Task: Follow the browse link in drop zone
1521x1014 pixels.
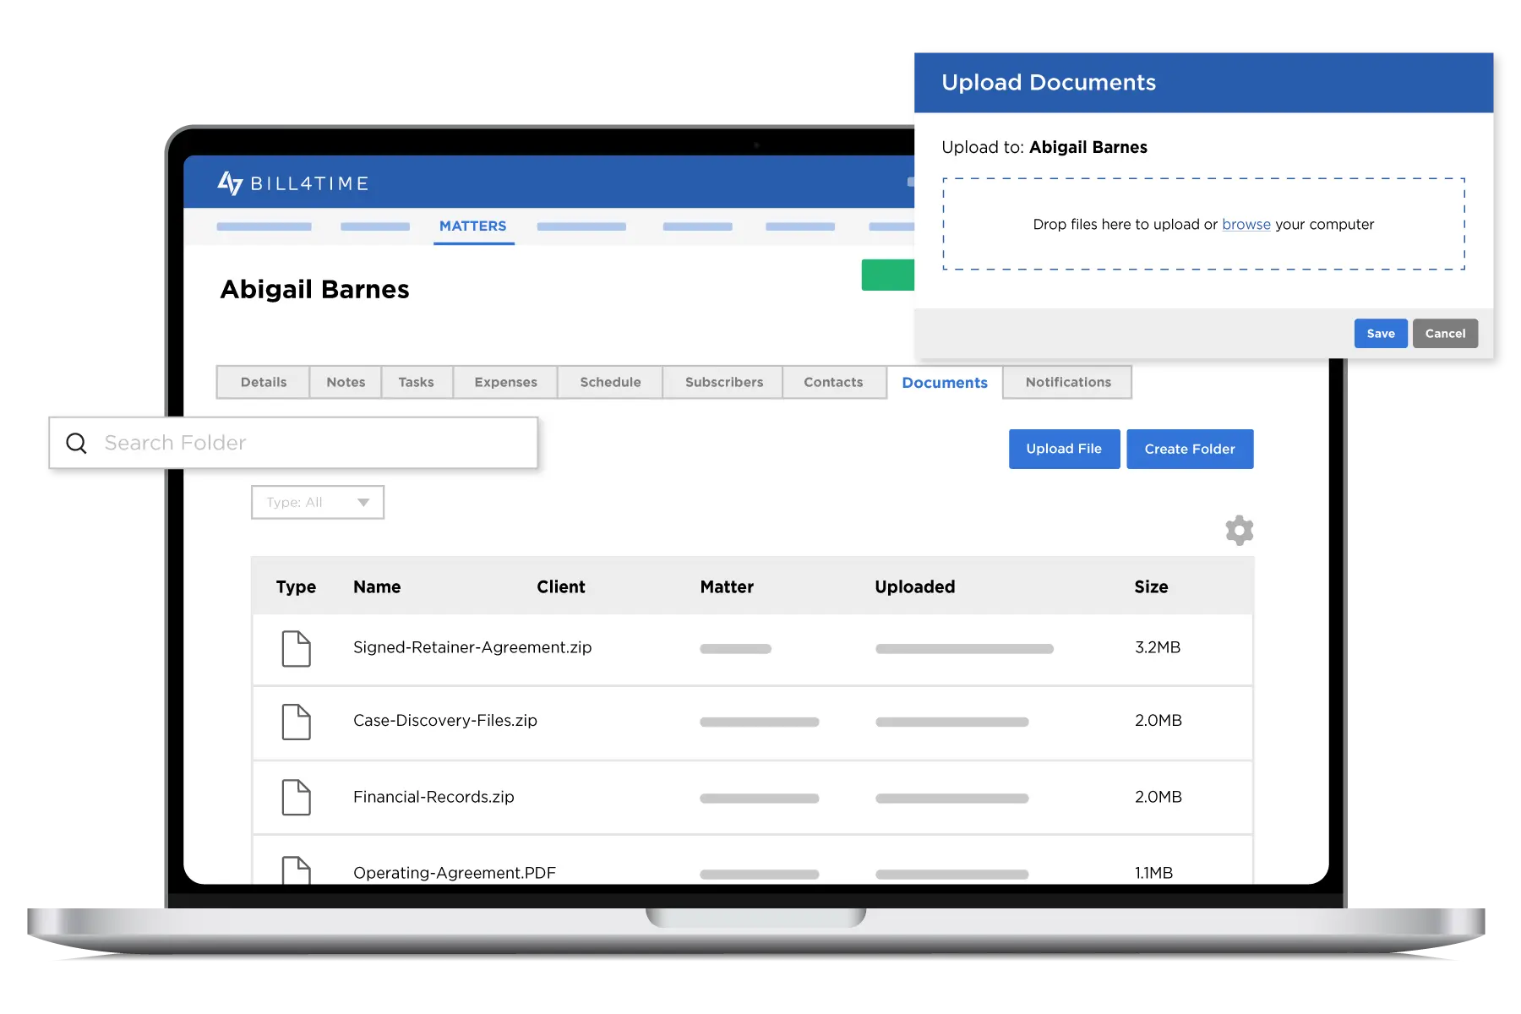Action: click(1246, 224)
